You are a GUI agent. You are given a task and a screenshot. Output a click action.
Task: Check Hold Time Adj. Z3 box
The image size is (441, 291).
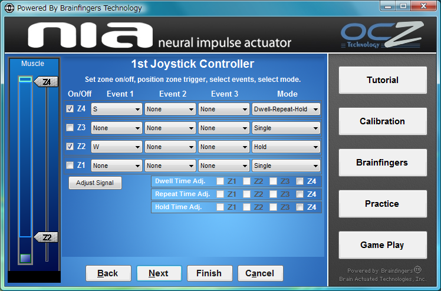coord(273,207)
